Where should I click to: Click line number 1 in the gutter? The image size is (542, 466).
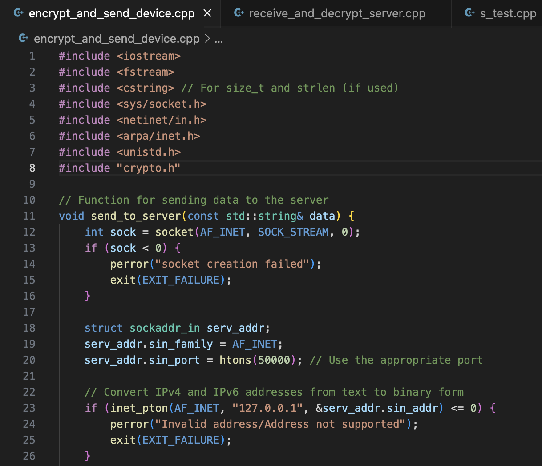tap(32, 56)
